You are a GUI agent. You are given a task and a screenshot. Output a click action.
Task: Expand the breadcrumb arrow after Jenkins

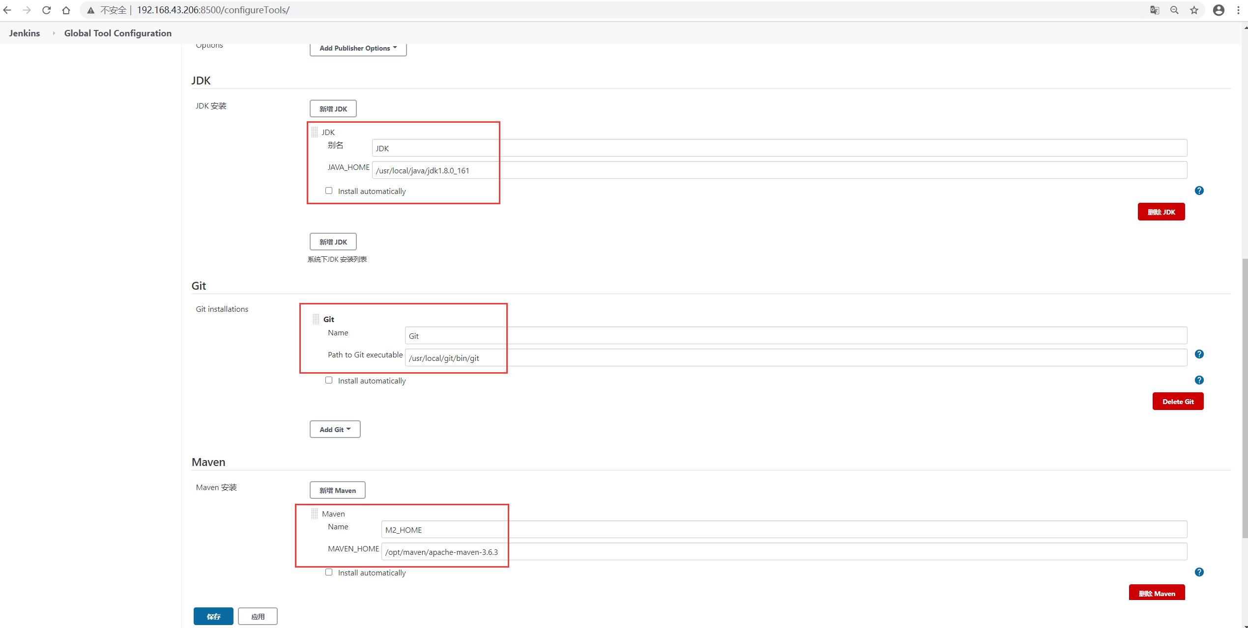pyautogui.click(x=54, y=33)
